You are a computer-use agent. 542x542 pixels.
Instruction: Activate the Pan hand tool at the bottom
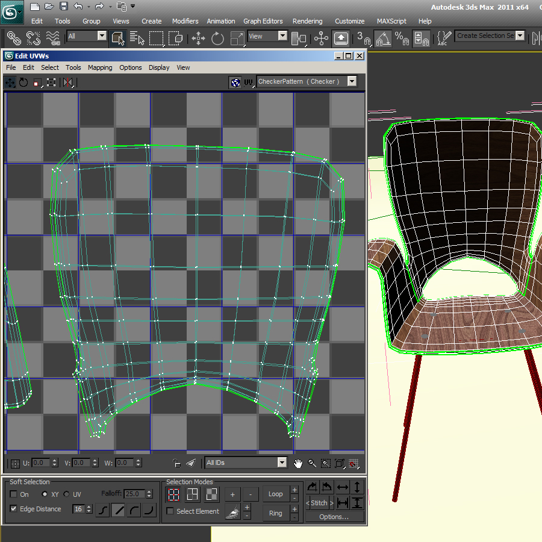[x=298, y=463]
